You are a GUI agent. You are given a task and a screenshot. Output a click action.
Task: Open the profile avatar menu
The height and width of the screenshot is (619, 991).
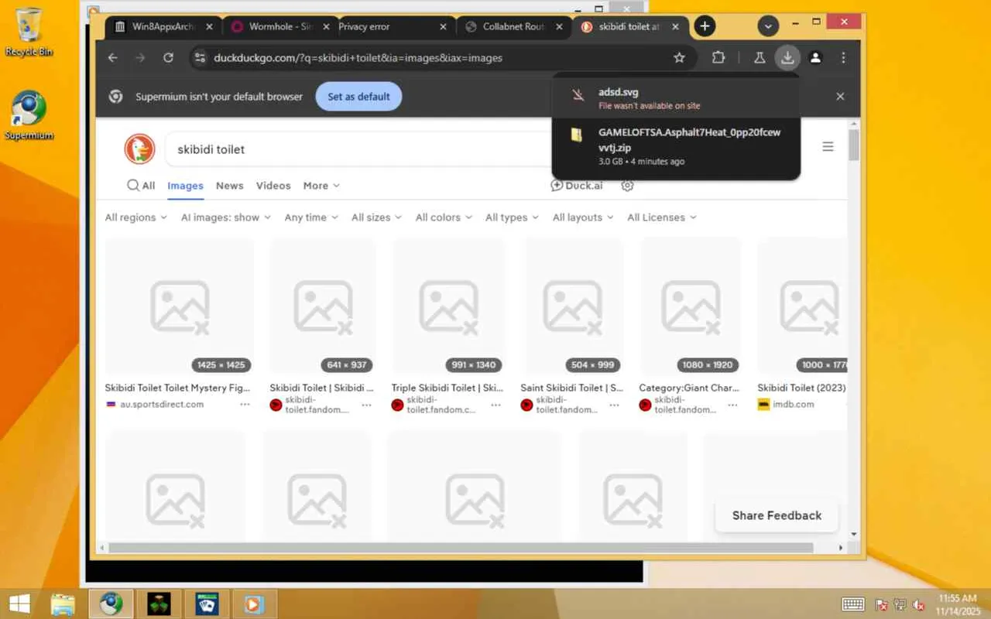(815, 58)
